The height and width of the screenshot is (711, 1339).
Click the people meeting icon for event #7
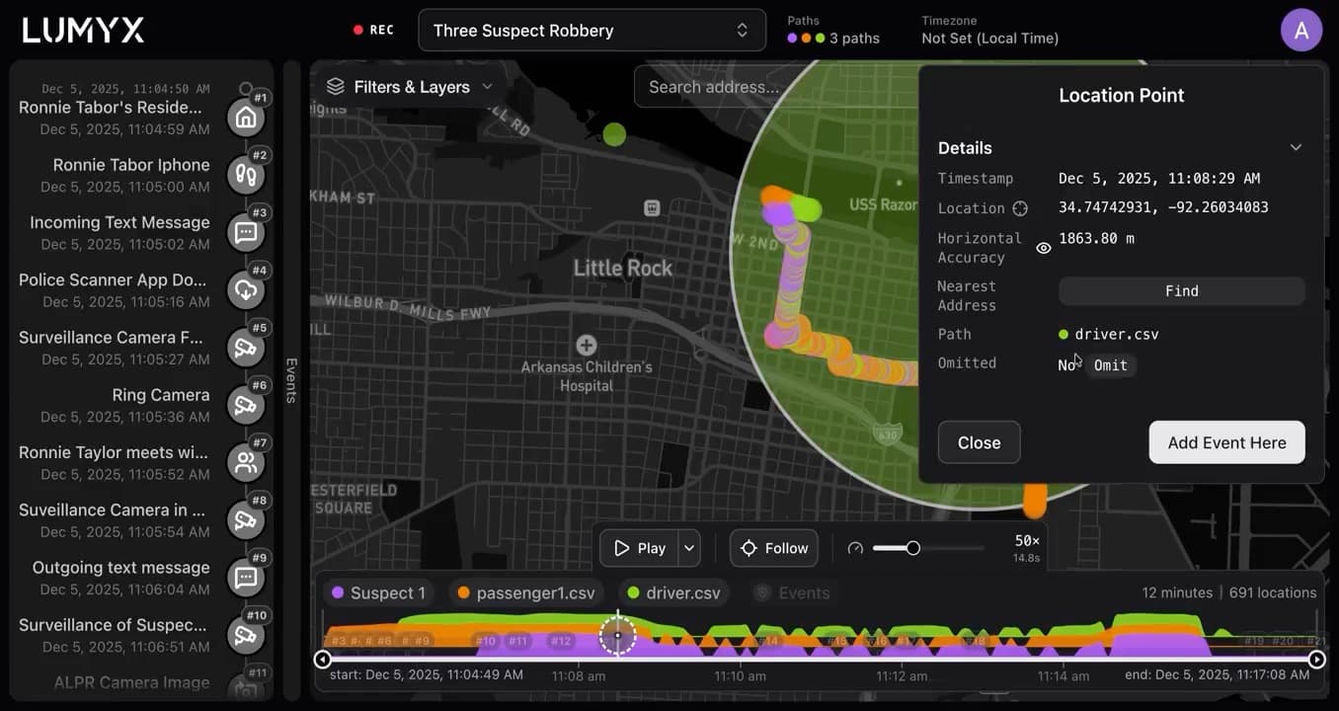tap(246, 463)
